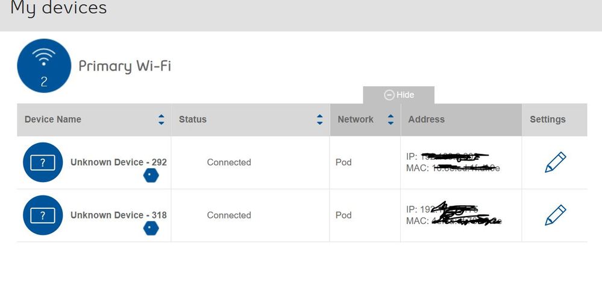The image size is (602, 286).
Task: Click the Primary Wi-Fi heading
Action: 125,66
